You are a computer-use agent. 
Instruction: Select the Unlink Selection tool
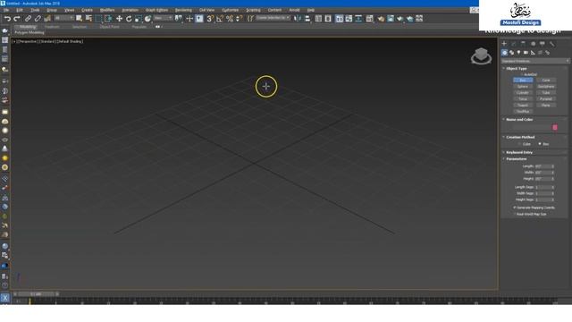point(38,19)
